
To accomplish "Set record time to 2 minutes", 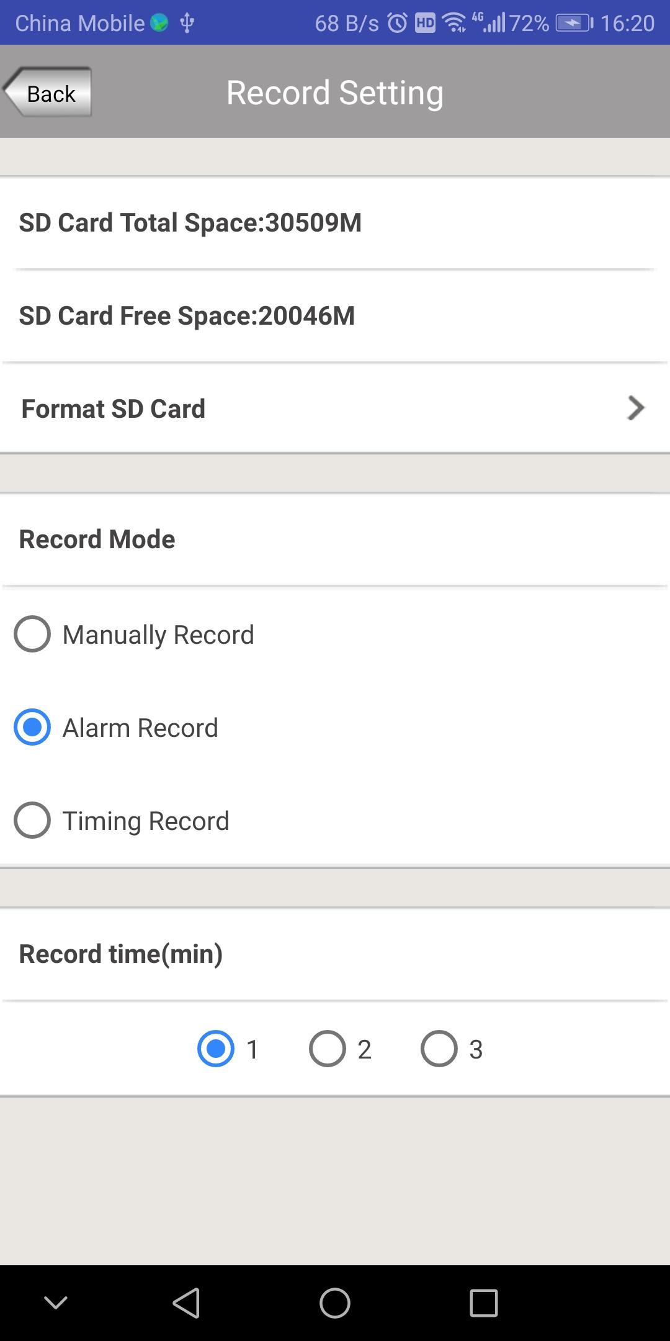I will coord(328,1049).
